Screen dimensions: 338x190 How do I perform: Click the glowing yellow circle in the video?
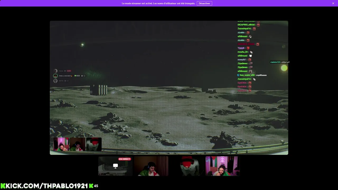[x=284, y=68]
